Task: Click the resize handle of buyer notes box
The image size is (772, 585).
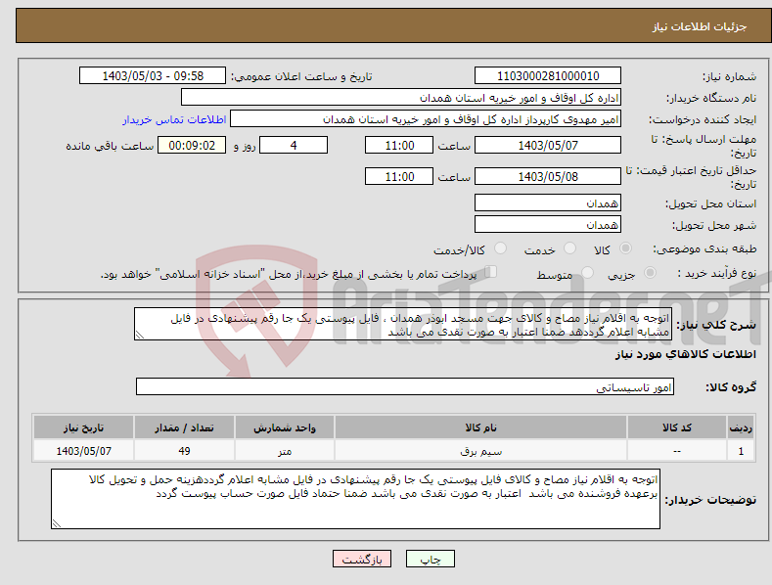Action: coord(57,523)
